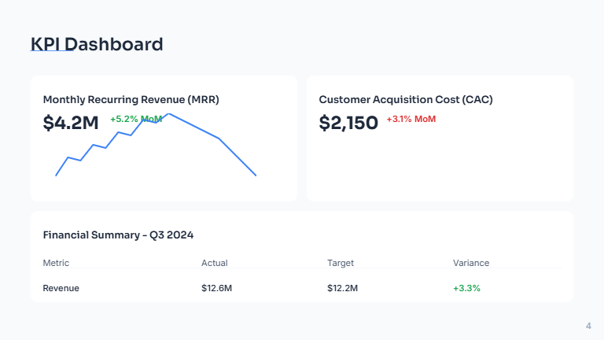The image size is (604, 340).
Task: Click the $12.6M actual revenue cell
Action: tap(217, 288)
